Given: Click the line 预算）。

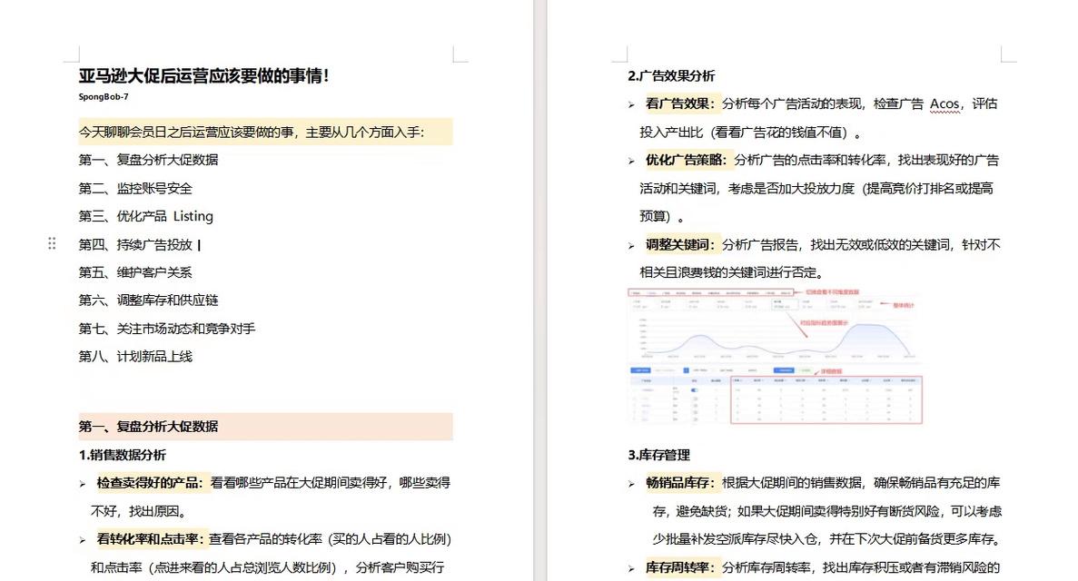Looking at the screenshot, I should (662, 216).
